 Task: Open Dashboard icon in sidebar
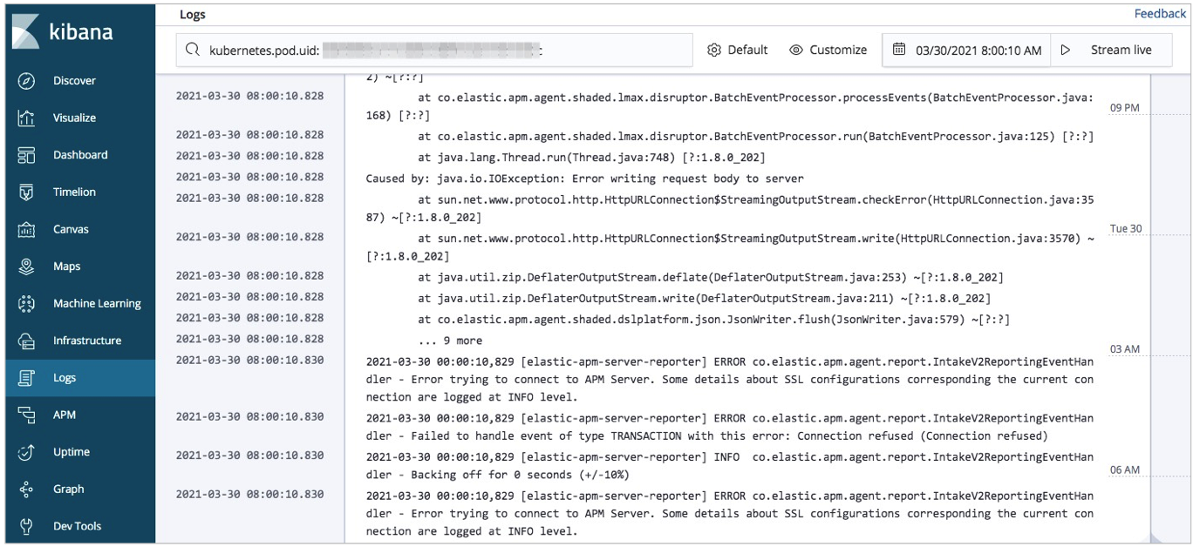(26, 155)
